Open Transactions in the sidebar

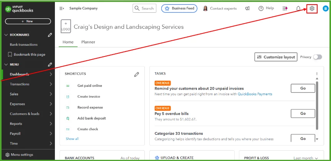coord(20,84)
